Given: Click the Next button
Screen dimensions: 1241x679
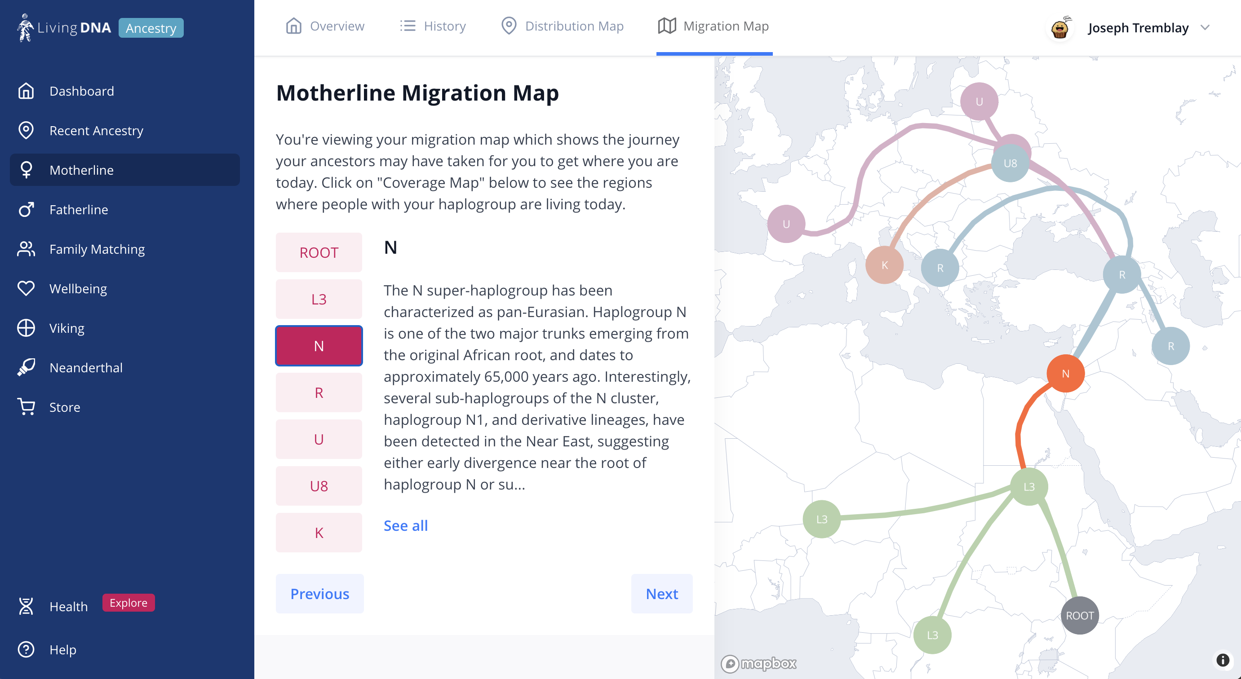Looking at the screenshot, I should (x=661, y=594).
